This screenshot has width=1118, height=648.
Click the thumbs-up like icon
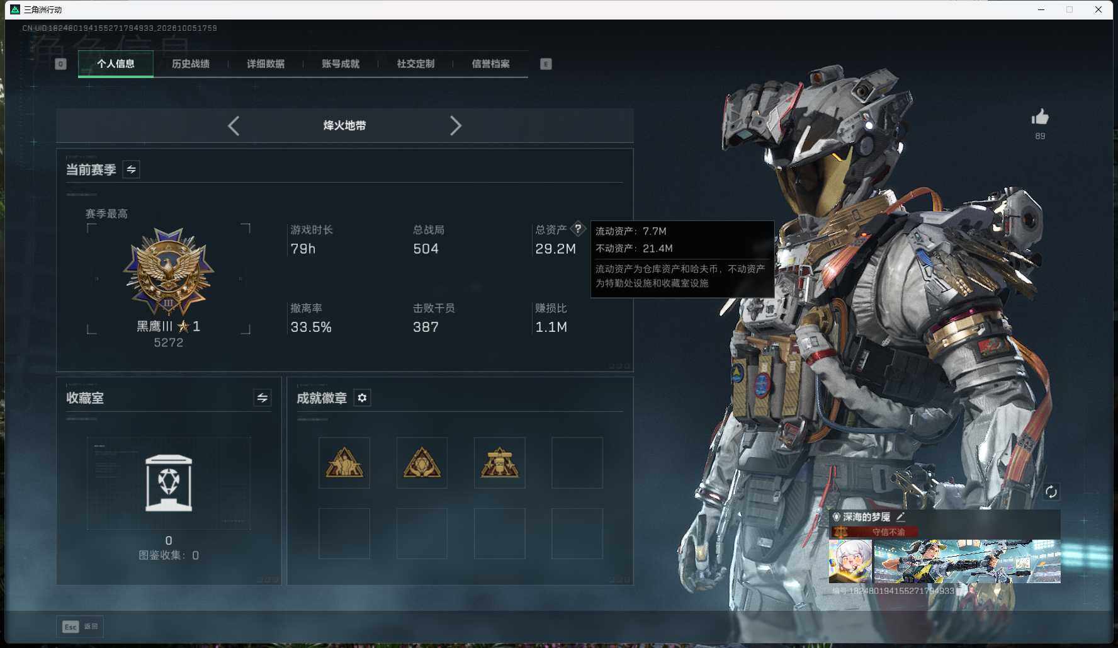(1040, 117)
